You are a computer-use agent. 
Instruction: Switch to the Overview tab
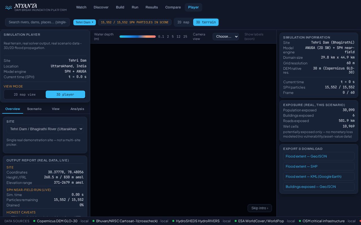pos(13,109)
